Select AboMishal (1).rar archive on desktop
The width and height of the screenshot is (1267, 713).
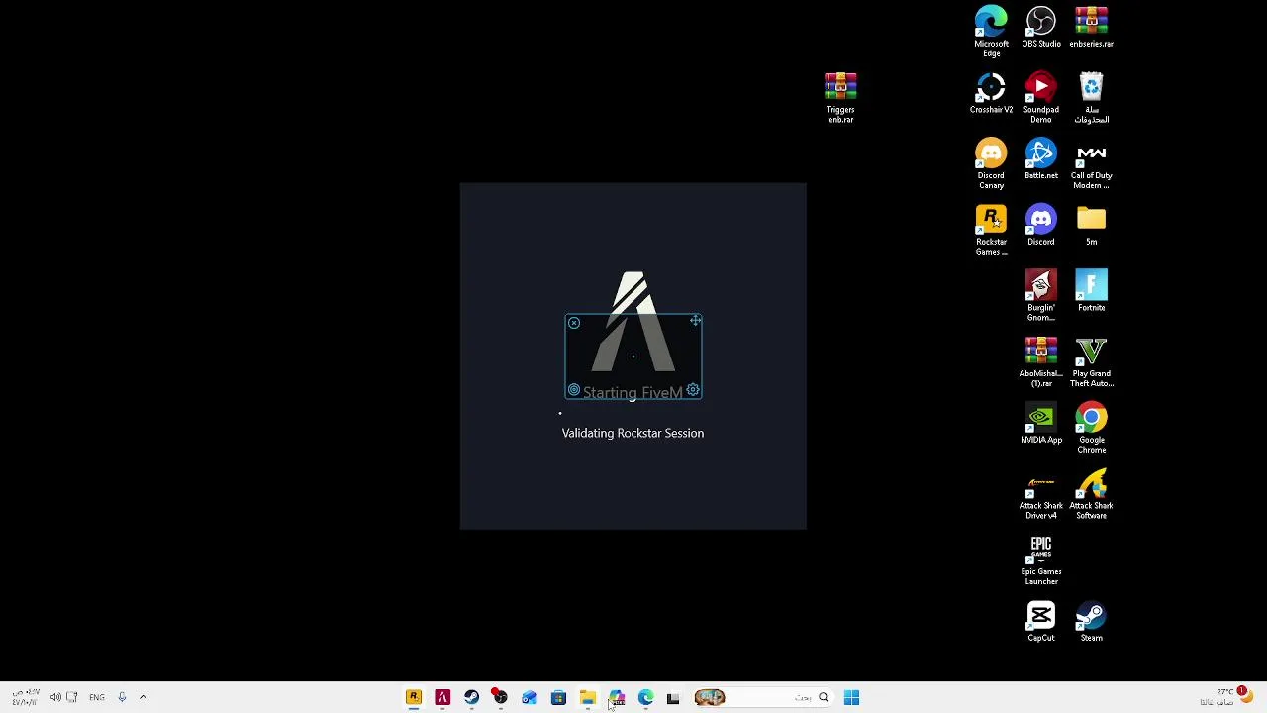point(1041,361)
